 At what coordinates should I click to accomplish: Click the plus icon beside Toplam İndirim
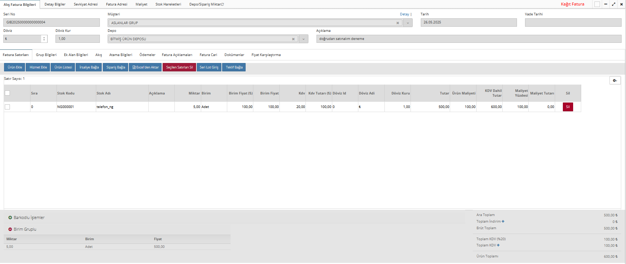click(503, 222)
